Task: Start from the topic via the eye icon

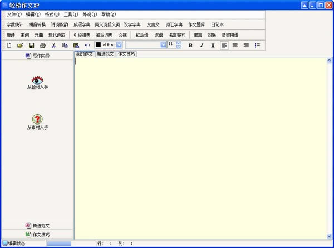Action: [37, 80]
